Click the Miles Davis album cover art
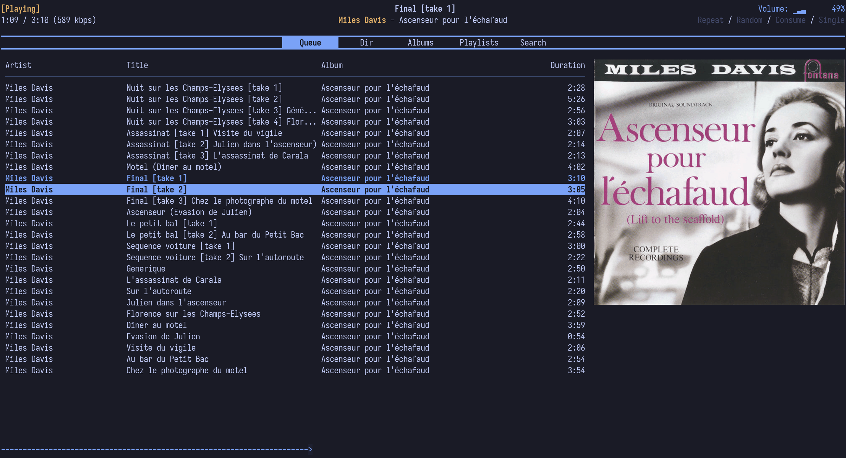The image size is (846, 458). (x=719, y=182)
